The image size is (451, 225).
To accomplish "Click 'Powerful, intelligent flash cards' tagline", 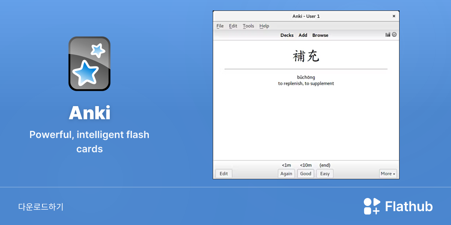I will 89,142.
